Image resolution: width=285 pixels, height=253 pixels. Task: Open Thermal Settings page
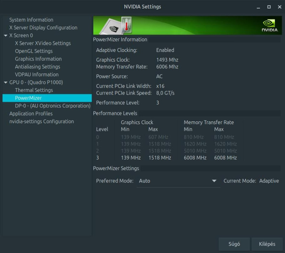pyautogui.click(x=34, y=90)
